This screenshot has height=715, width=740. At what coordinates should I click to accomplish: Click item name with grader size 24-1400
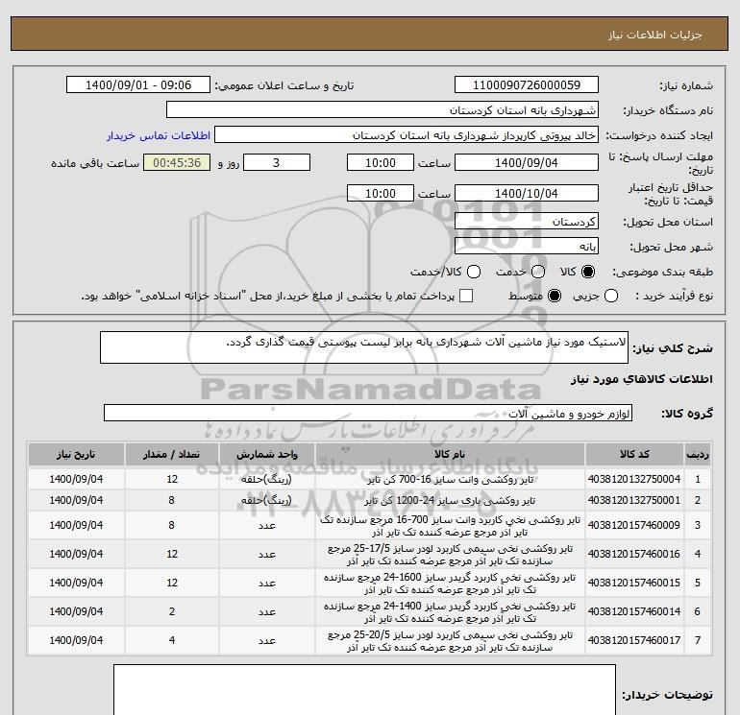450,612
